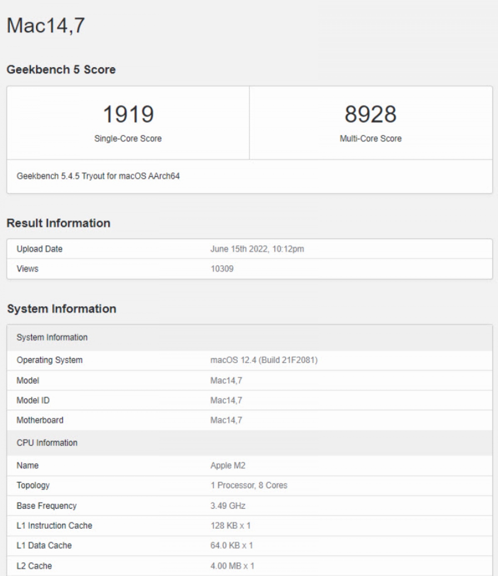Click the Views label
Viewport: 498px width, 576px height.
(x=27, y=268)
